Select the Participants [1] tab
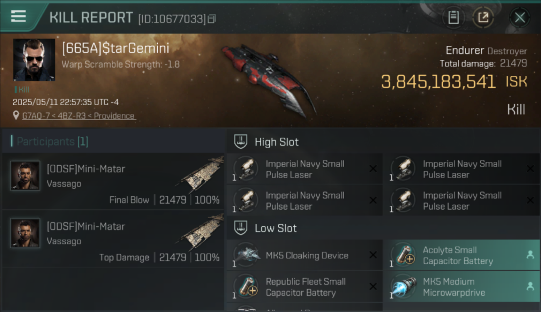Screen dimensions: 541x312 (x=52, y=141)
